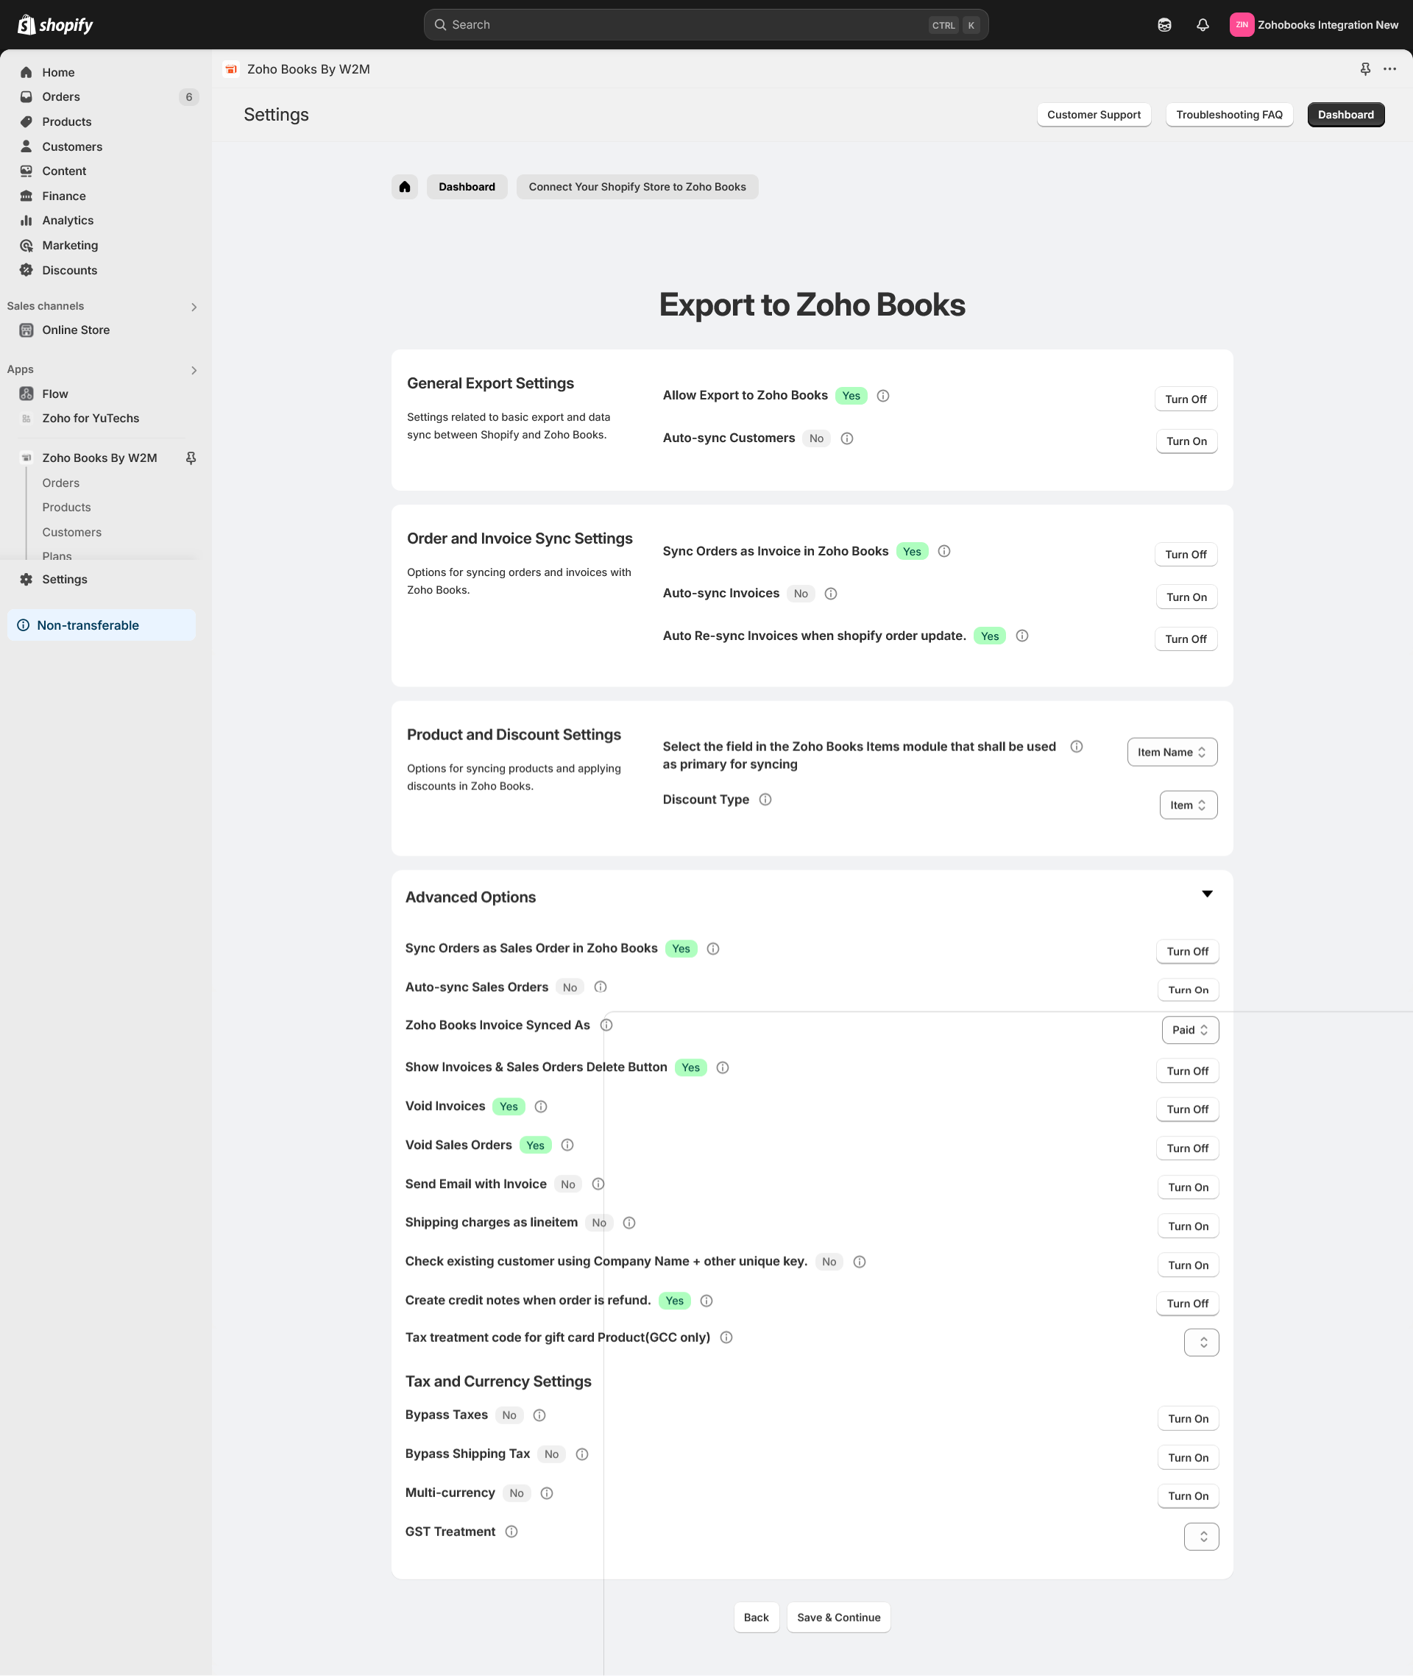Click the home icon in the breadcrumb

click(x=405, y=187)
